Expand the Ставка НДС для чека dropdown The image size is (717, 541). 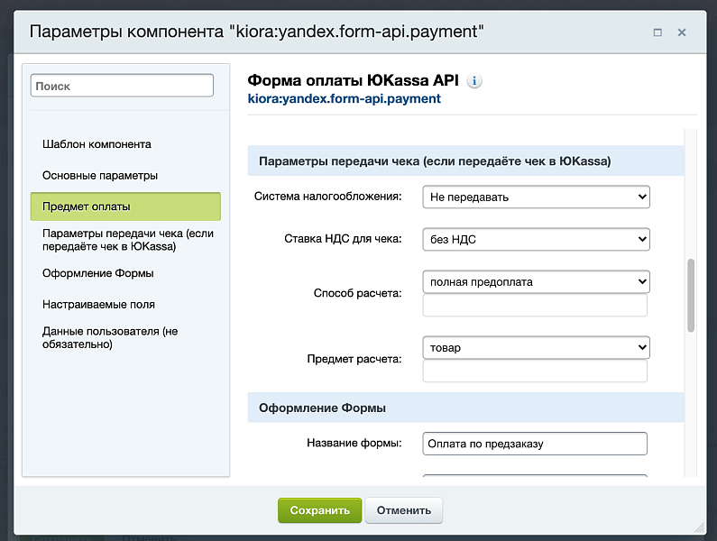536,239
